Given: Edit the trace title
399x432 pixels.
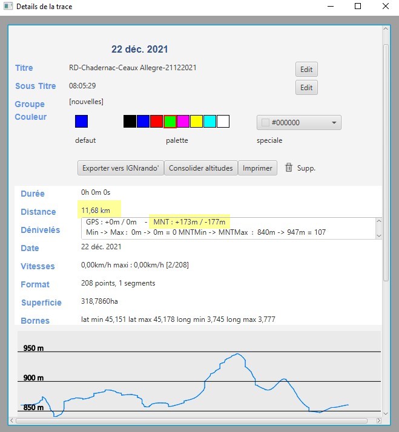Looking at the screenshot, I should (x=306, y=70).
